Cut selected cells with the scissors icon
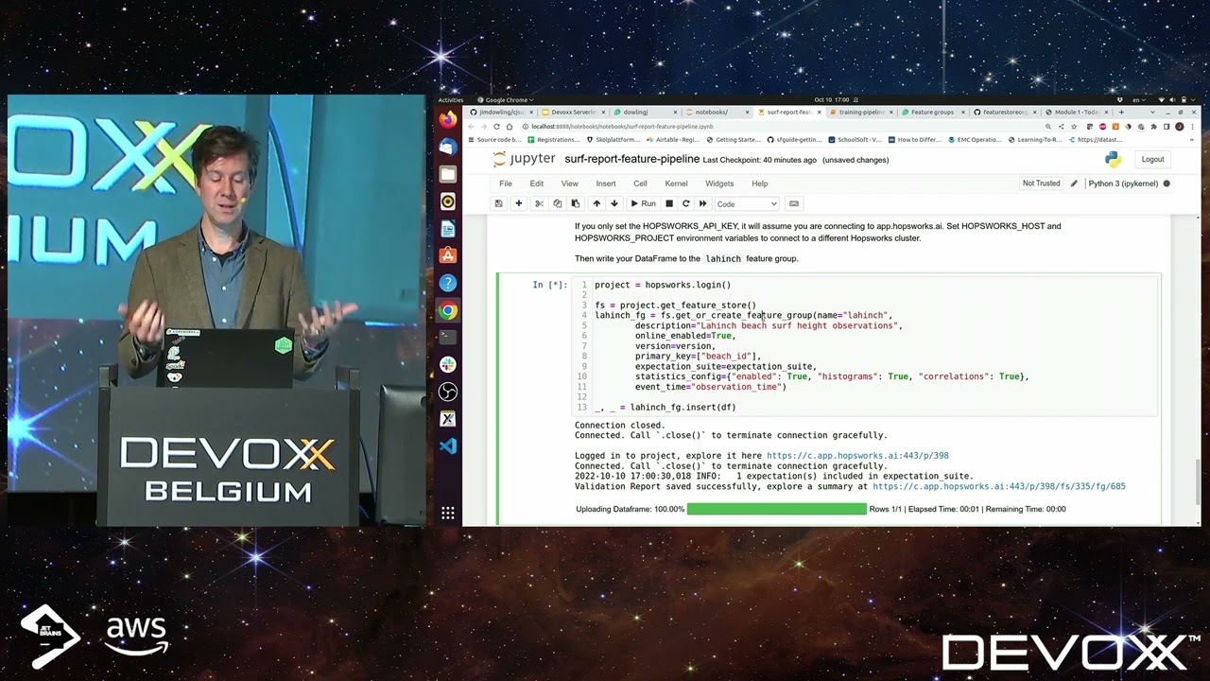Image resolution: width=1210 pixels, height=681 pixels. coord(539,203)
